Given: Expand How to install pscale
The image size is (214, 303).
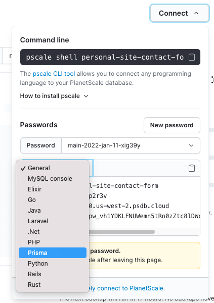Looking at the screenshot, I should (x=54, y=96).
